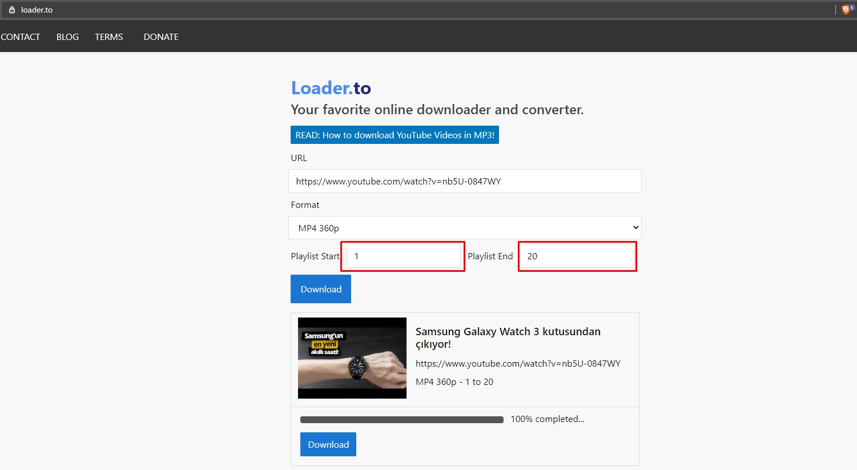Click the lock icon in address bar
The width and height of the screenshot is (857, 470).
click(11, 10)
